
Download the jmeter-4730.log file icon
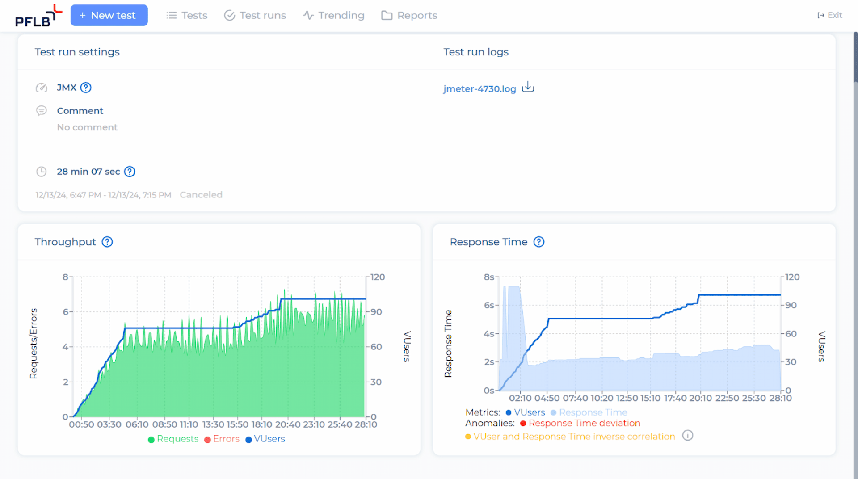pyautogui.click(x=528, y=87)
